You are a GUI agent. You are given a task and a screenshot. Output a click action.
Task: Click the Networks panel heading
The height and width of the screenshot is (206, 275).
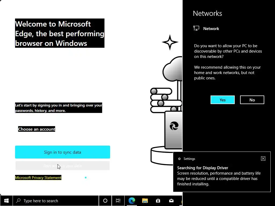tap(207, 13)
